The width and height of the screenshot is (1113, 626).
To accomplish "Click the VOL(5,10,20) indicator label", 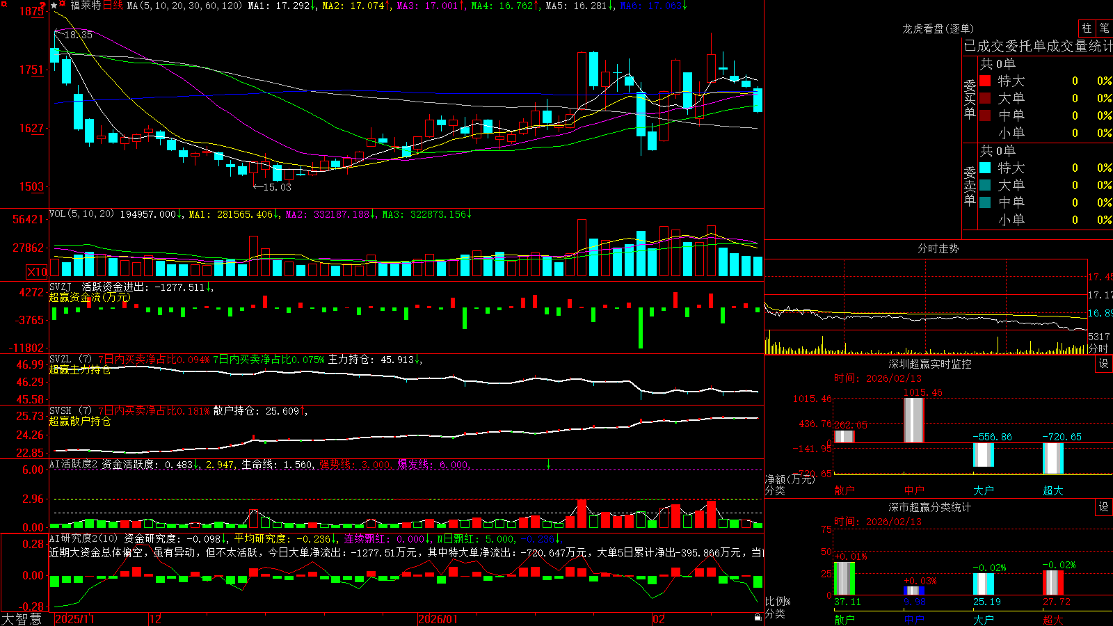I will coord(82,214).
